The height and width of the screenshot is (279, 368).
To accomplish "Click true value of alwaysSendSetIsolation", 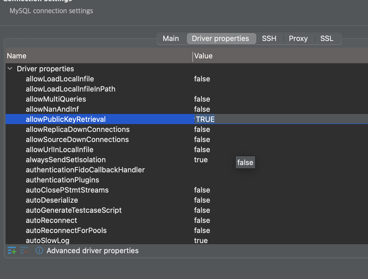I will 201,160.
